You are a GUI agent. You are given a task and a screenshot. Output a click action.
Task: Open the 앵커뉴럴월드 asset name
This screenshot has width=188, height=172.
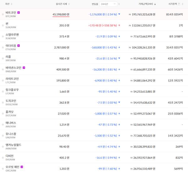[13, 145]
